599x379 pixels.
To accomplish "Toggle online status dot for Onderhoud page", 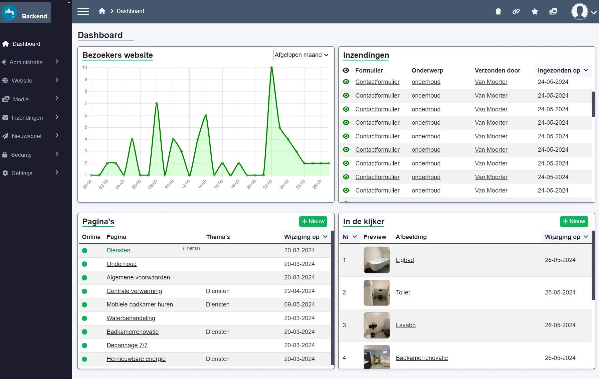I will click(x=84, y=264).
